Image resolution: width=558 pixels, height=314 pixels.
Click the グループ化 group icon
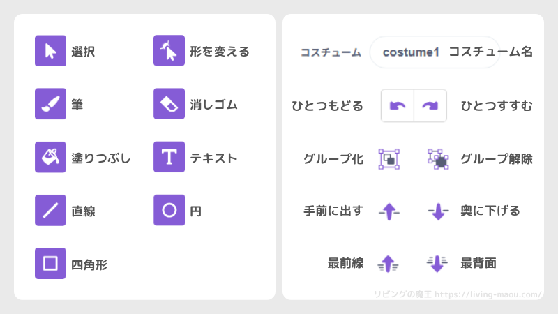tap(389, 159)
